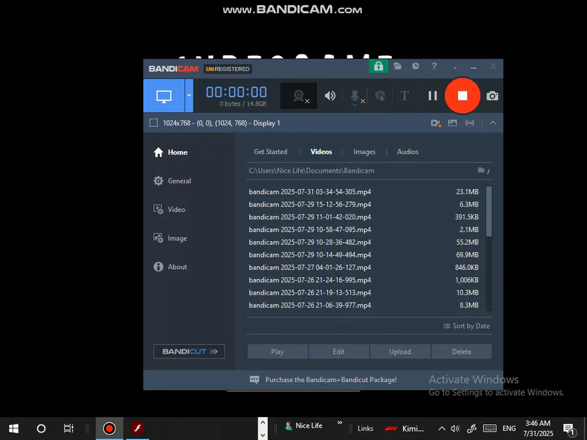587x440 pixels.
Task: Select bandicam 2025-07-31 03-34-54-305.mp4
Action: 363,192
